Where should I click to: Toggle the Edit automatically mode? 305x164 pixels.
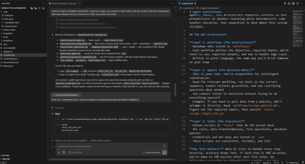click(152, 153)
